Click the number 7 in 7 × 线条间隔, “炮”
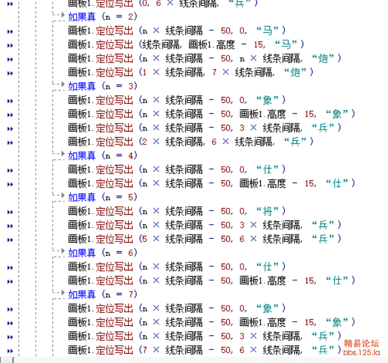The width and height of the screenshot is (388, 363). (214, 72)
